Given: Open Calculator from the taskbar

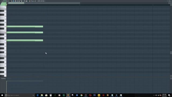Looking at the screenshot, I should point(51,95).
